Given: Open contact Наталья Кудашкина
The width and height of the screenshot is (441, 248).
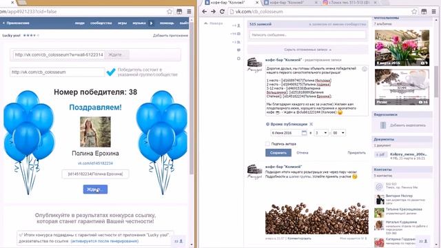Looking at the screenshot, I should (x=401, y=222).
